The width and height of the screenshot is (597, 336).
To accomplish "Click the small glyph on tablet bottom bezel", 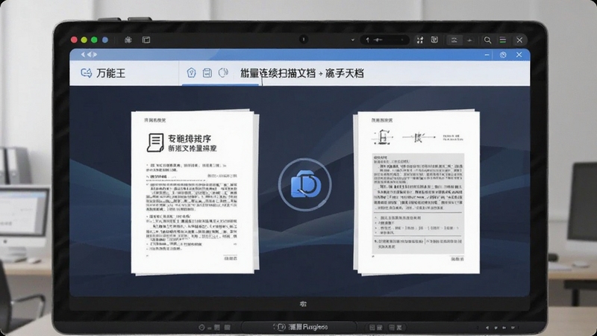I will click(303, 304).
